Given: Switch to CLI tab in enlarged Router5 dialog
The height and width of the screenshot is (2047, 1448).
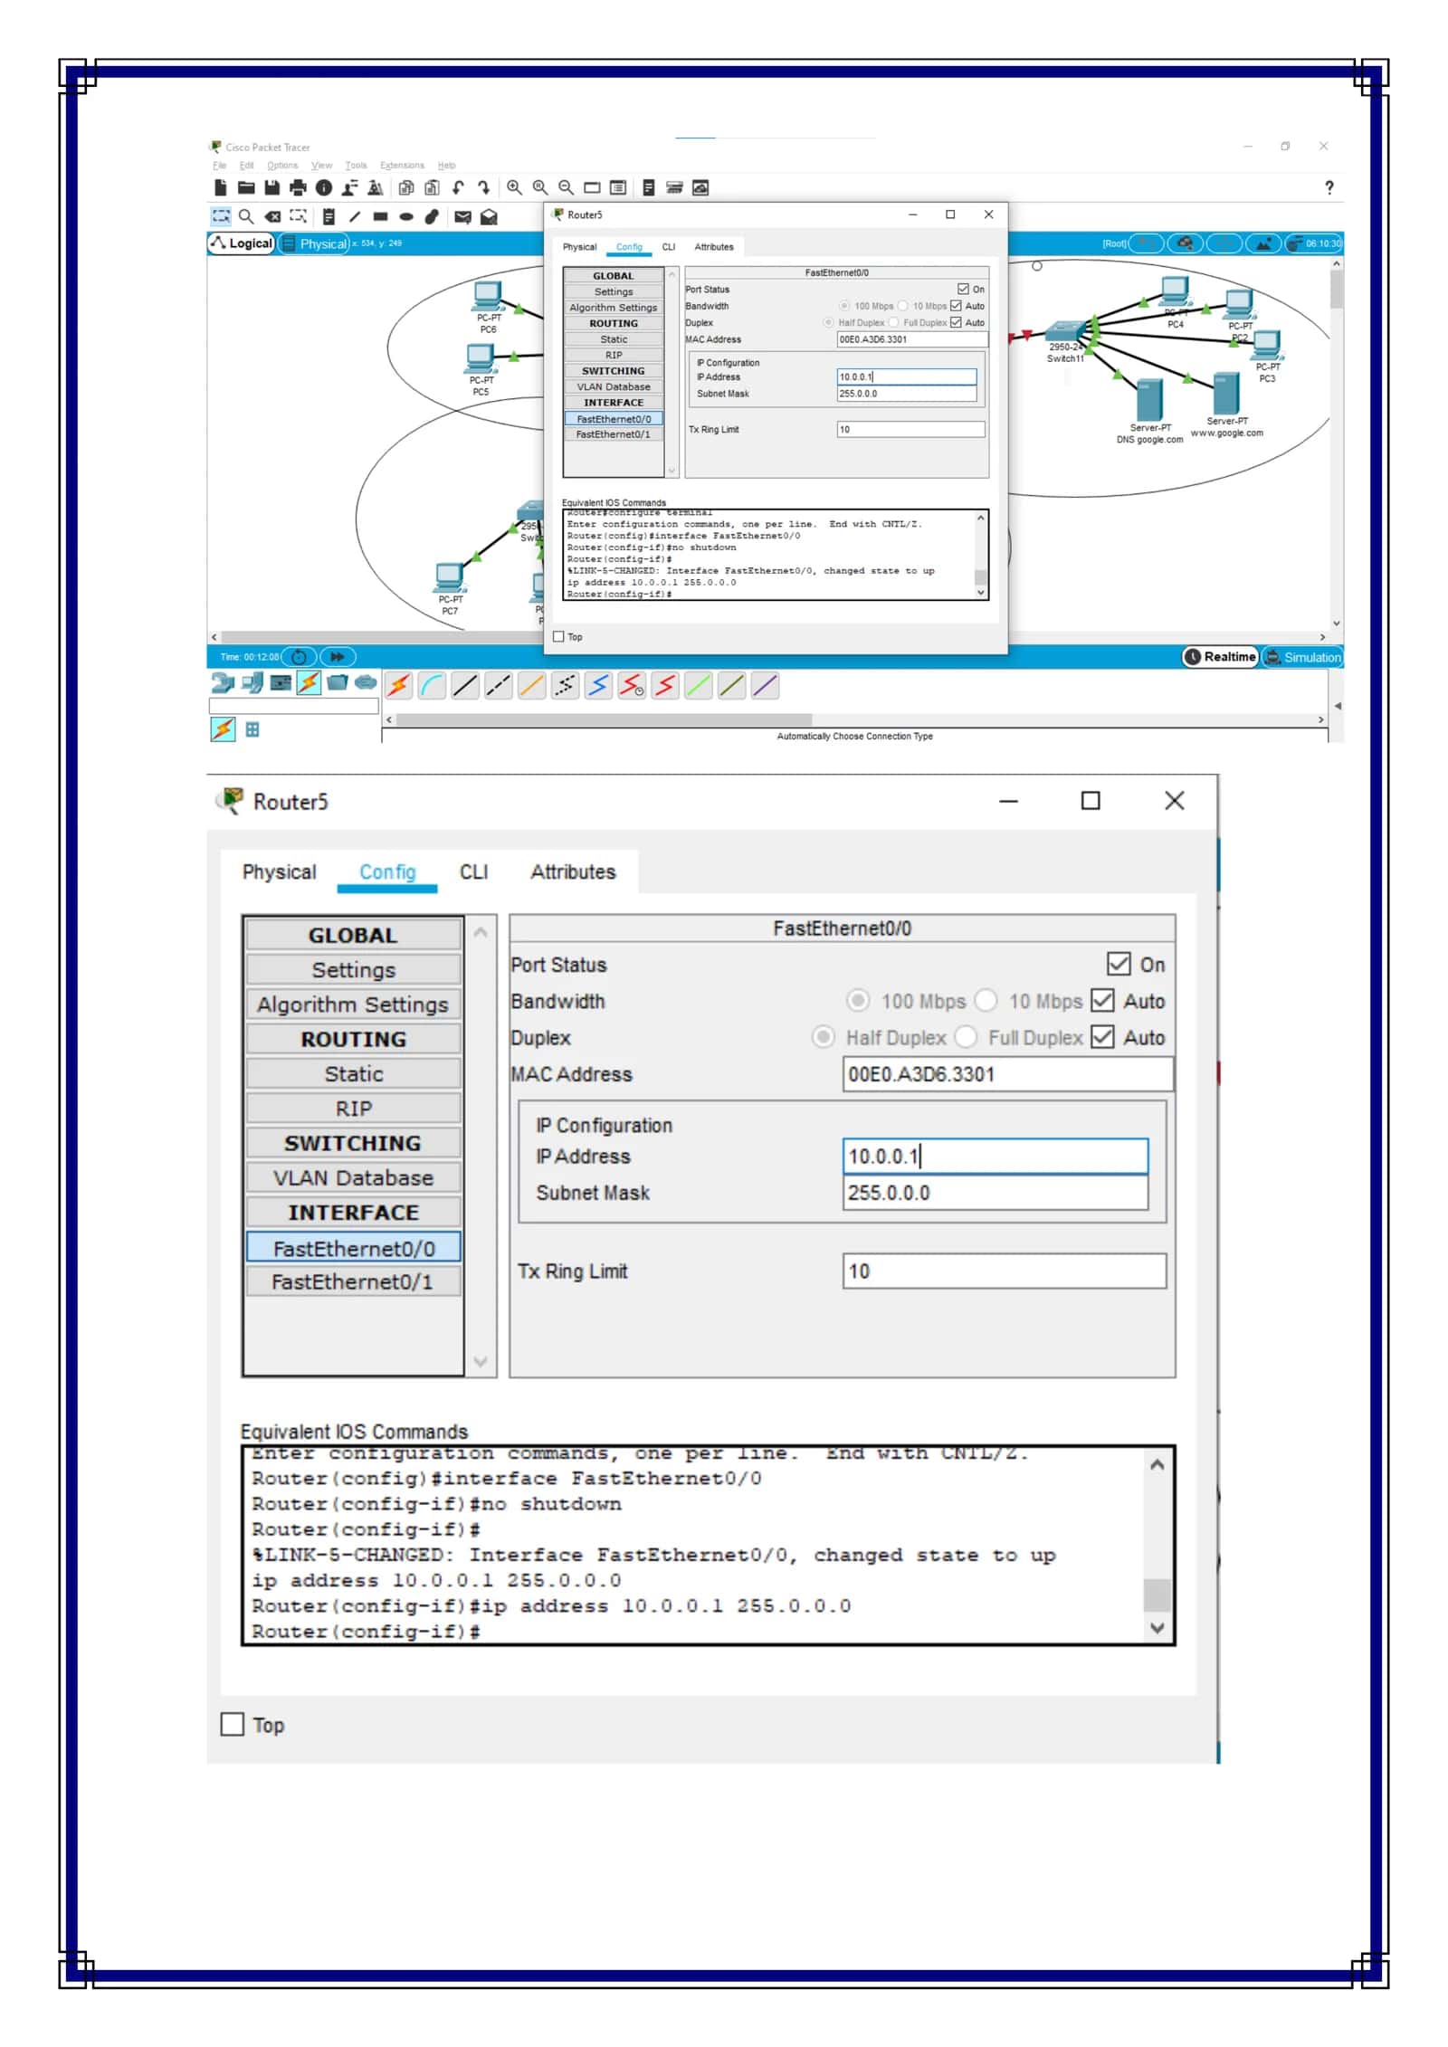Looking at the screenshot, I should point(473,871).
